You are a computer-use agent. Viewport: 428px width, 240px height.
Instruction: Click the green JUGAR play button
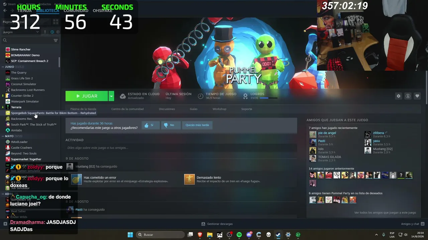pos(87,96)
